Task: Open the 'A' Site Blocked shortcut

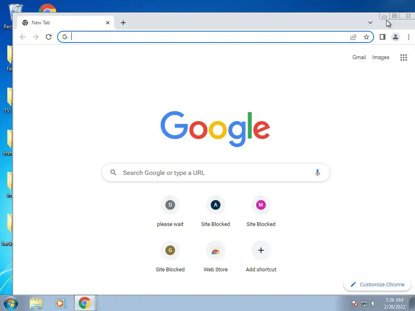Action: (x=216, y=212)
